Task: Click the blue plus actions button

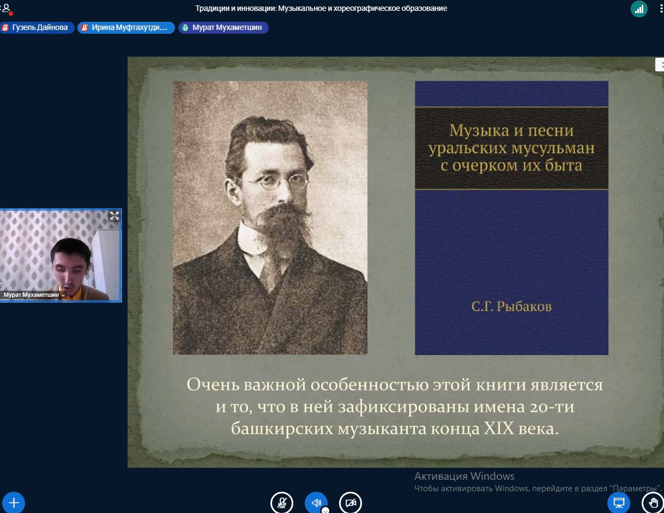Action: (14, 503)
